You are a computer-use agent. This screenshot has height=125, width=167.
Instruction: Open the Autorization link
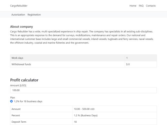18,15
